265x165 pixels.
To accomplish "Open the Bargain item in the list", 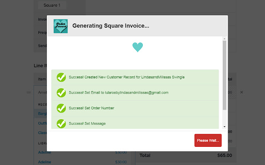I will pos(42,113).
